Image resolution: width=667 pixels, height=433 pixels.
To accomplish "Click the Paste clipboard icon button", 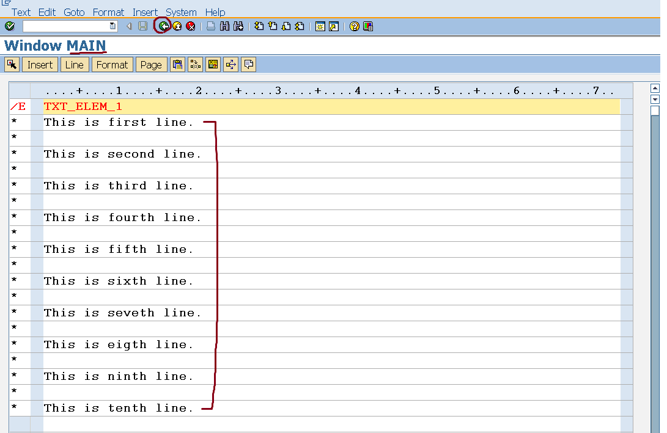I will click(x=177, y=65).
